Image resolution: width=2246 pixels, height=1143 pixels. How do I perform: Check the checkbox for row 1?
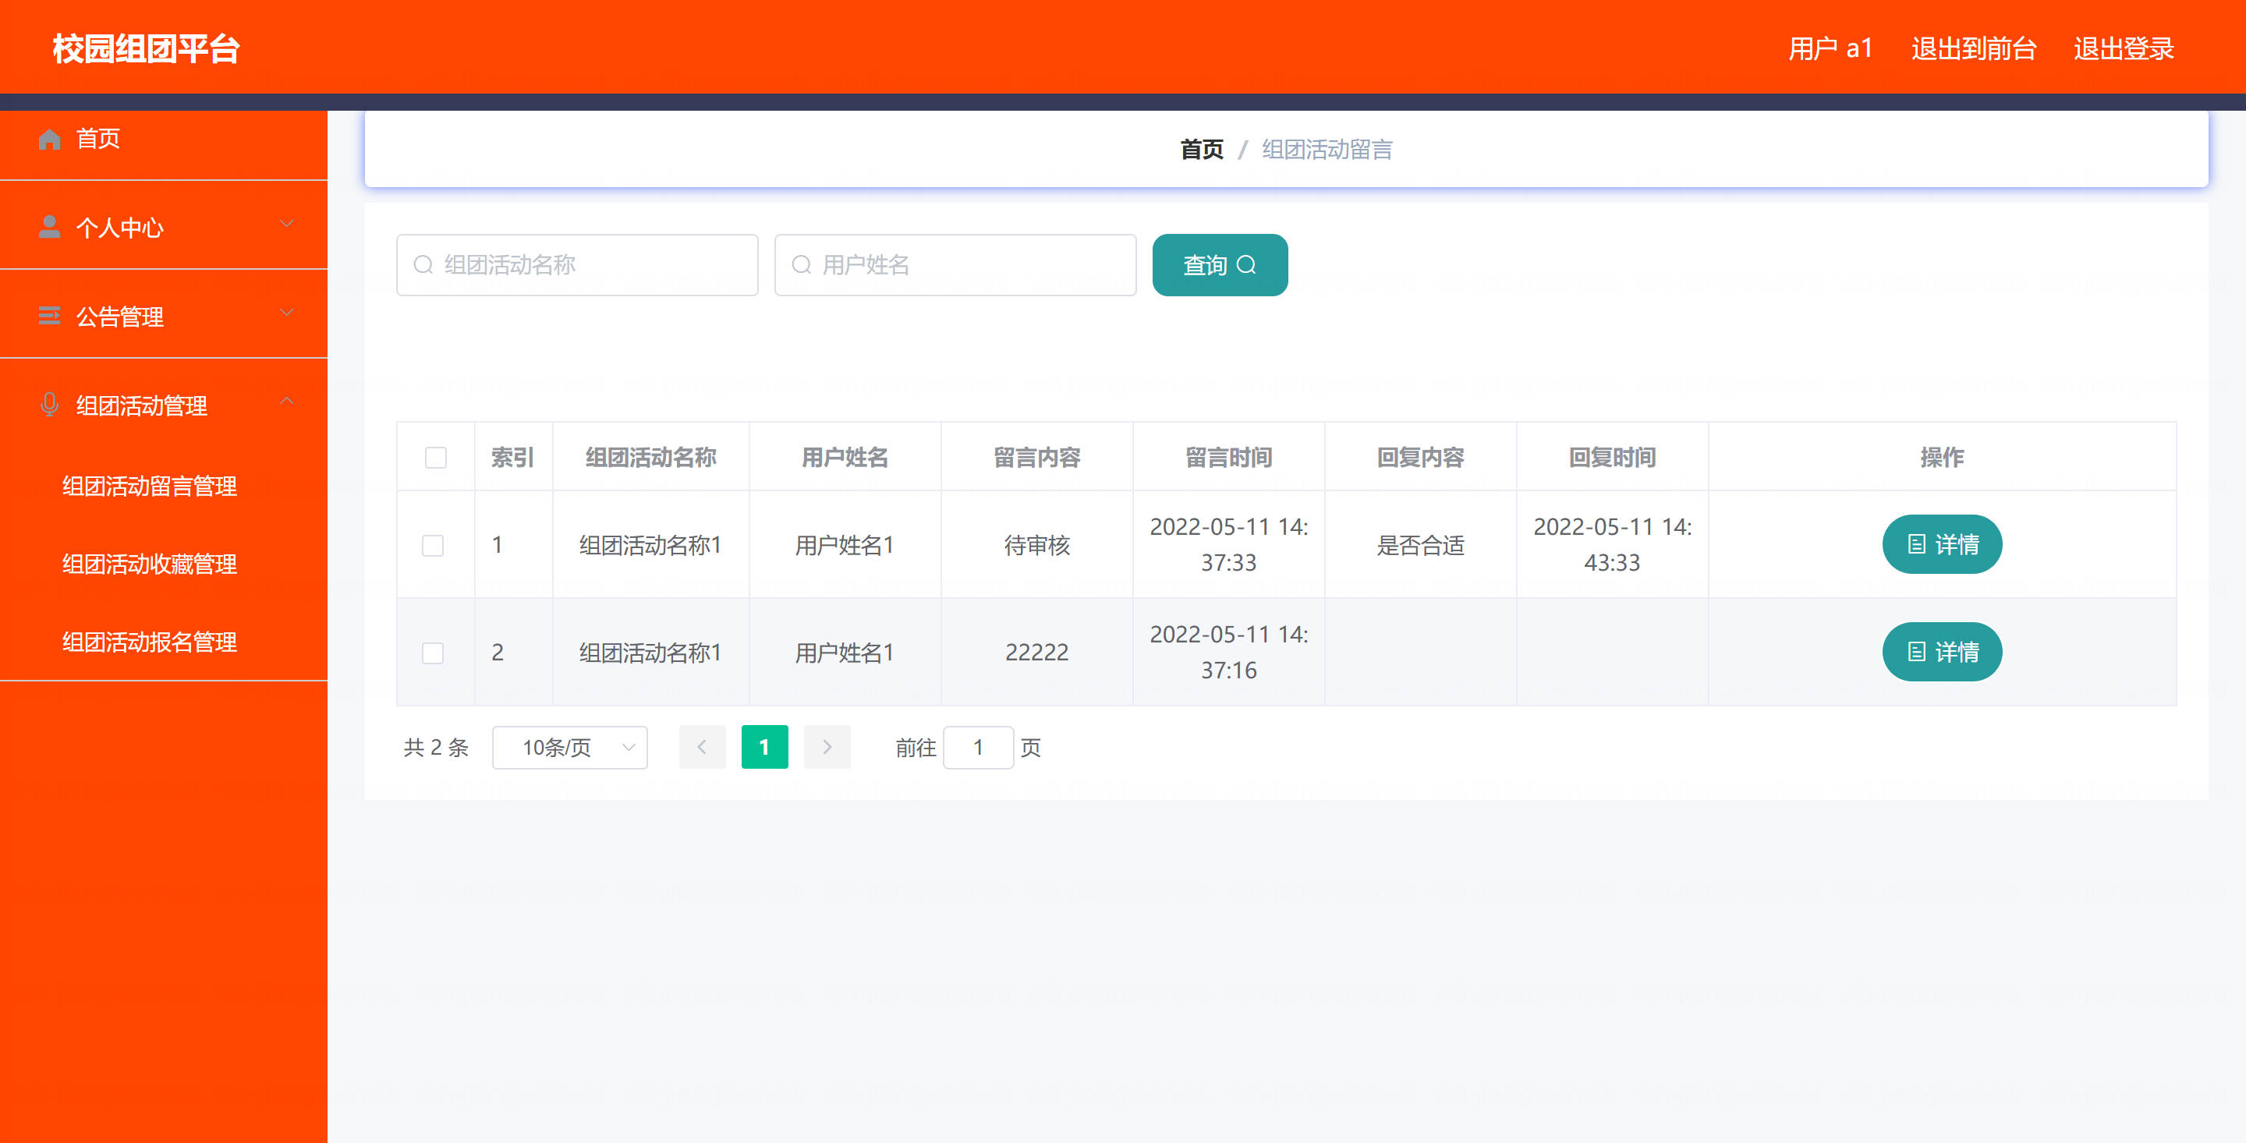434,546
